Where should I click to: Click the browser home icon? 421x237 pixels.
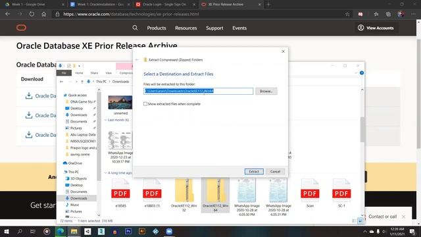44,14
